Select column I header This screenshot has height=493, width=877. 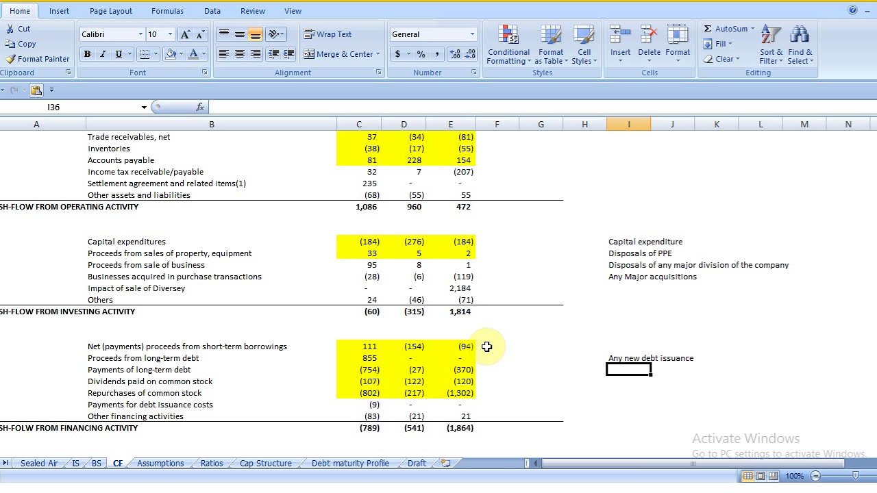(x=629, y=124)
